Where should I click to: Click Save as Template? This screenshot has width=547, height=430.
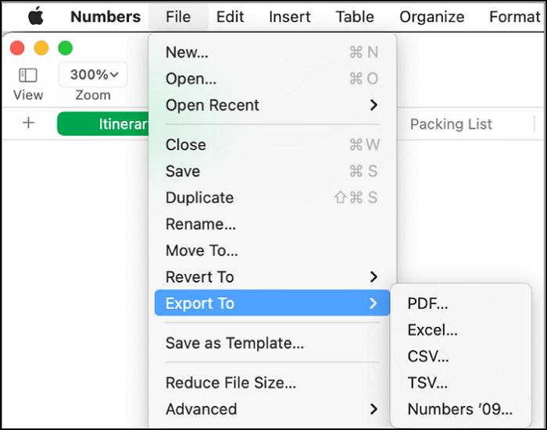[x=234, y=343]
